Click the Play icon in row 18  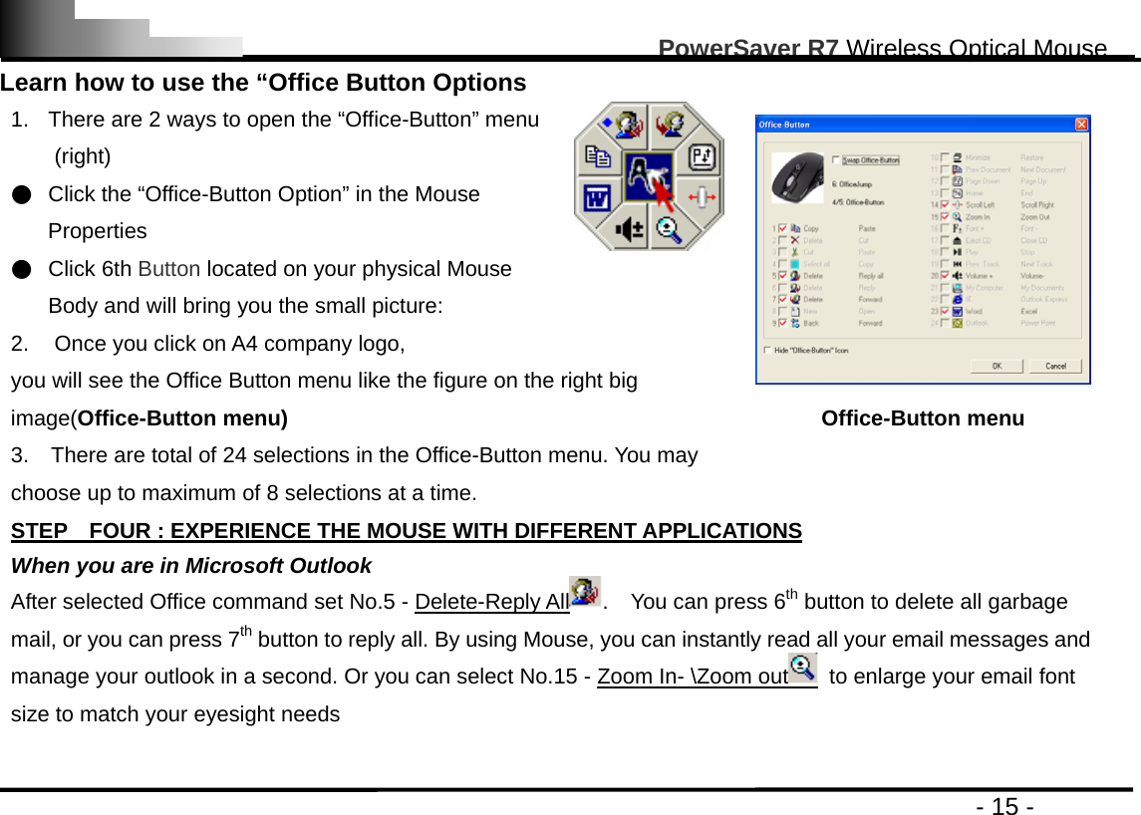pyautogui.click(x=958, y=252)
